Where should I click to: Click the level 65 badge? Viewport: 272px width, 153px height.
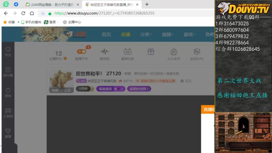tap(81, 81)
